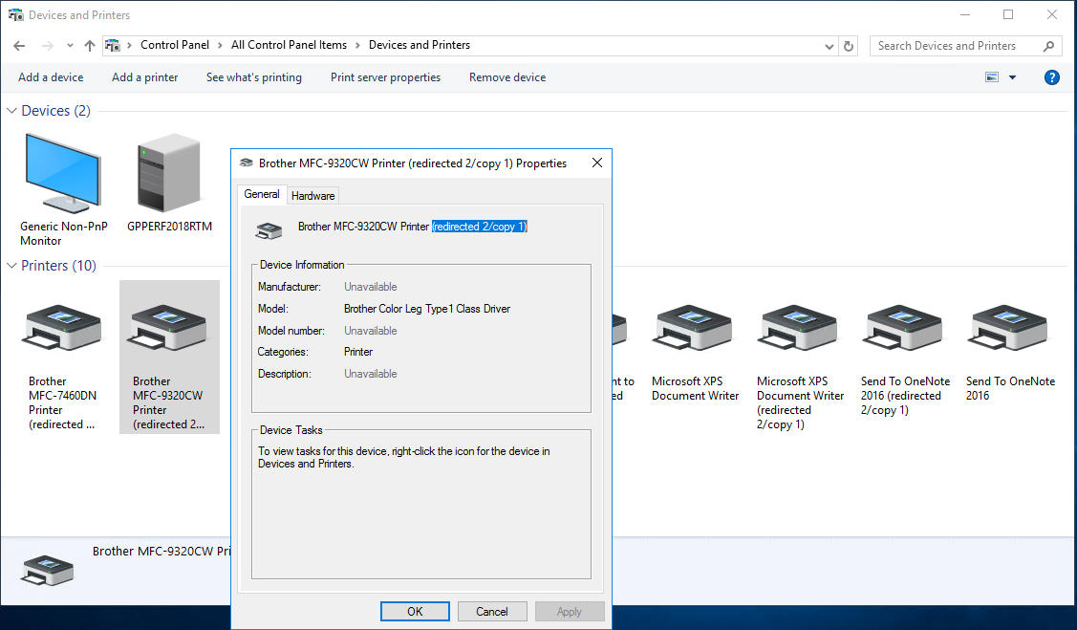This screenshot has width=1077, height=630.
Task: Click the printer name text field
Action: 412,227
